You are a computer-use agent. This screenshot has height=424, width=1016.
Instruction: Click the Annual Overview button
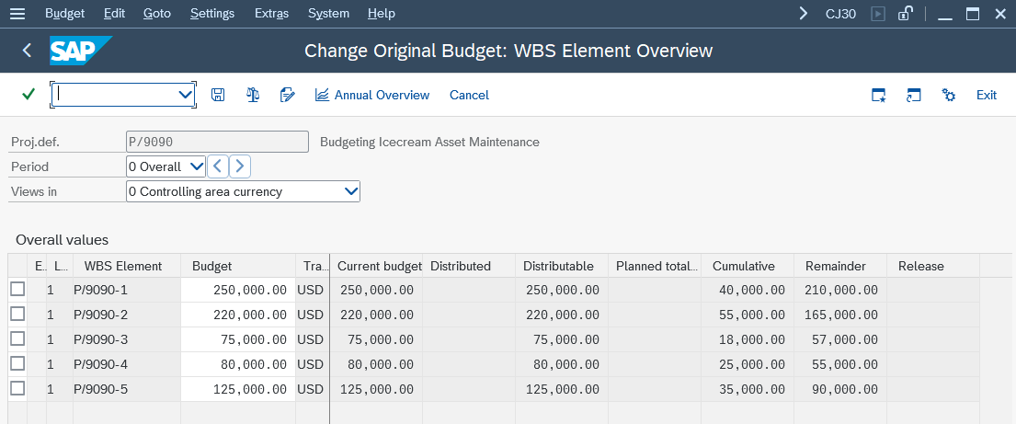coord(372,96)
